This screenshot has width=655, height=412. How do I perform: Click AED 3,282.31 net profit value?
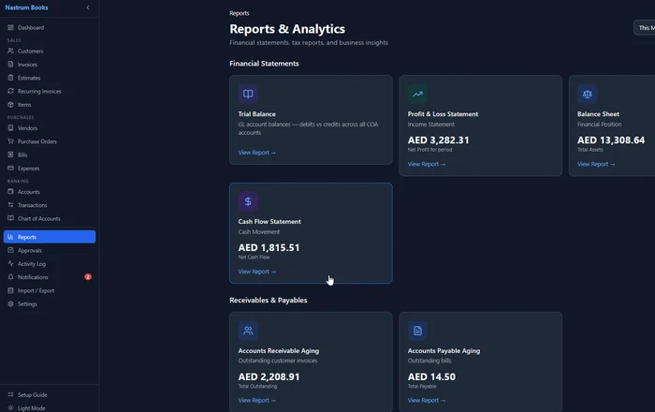438,140
